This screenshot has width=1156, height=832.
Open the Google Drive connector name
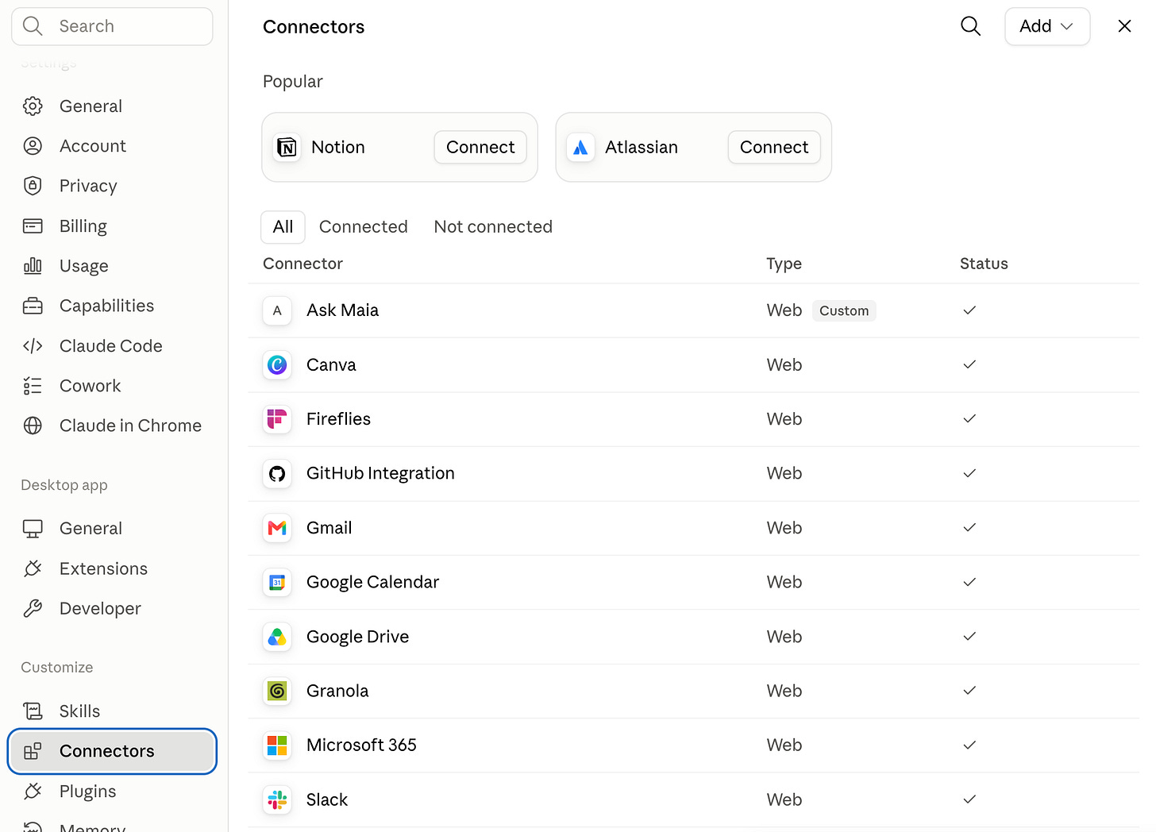coord(357,637)
